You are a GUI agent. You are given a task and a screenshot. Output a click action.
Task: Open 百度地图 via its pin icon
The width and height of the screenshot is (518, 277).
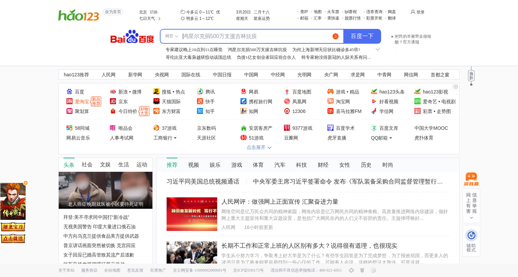click(x=287, y=91)
